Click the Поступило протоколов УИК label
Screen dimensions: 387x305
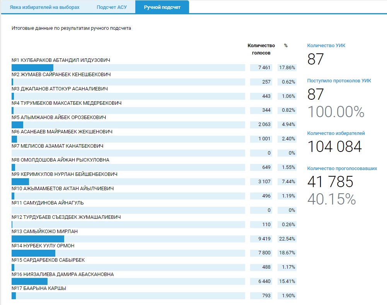tap(339, 81)
